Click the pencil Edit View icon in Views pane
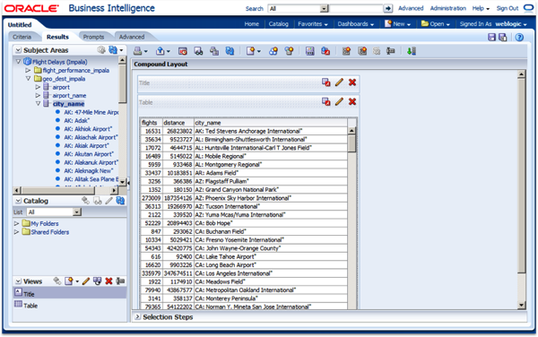 click(x=86, y=281)
